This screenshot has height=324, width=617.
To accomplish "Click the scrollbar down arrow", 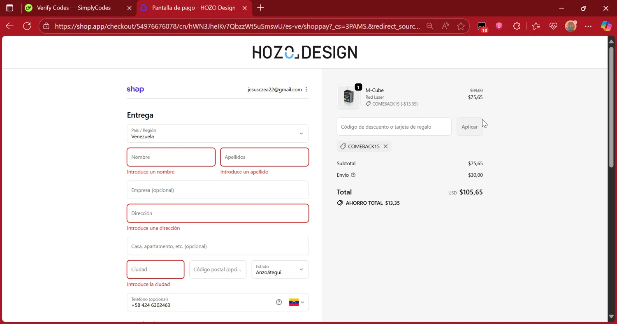I will (x=611, y=317).
